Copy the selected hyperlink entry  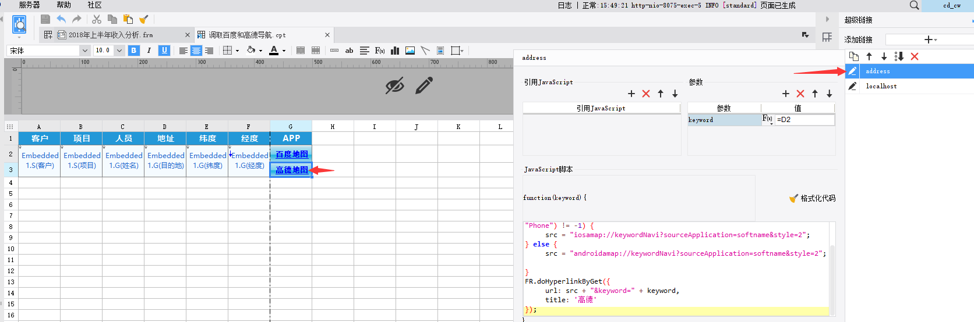click(x=854, y=56)
